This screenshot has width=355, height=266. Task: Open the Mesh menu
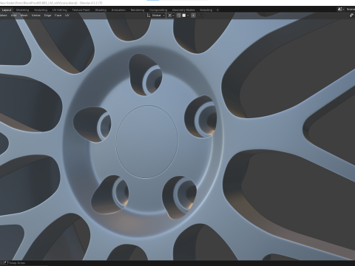click(24, 16)
